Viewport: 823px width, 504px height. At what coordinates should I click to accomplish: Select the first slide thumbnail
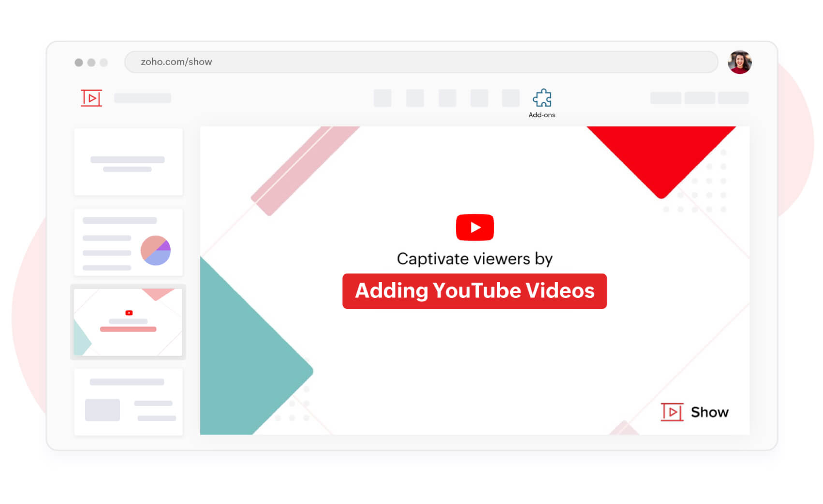pyautogui.click(x=129, y=162)
